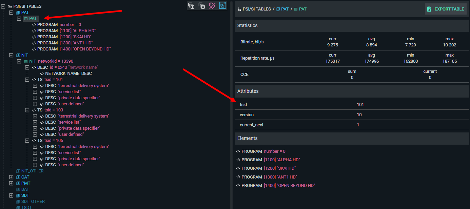This screenshot has height=209, width=470.
Task: Click the table icon beside NIT_OTHER
Action: pyautogui.click(x=18, y=171)
